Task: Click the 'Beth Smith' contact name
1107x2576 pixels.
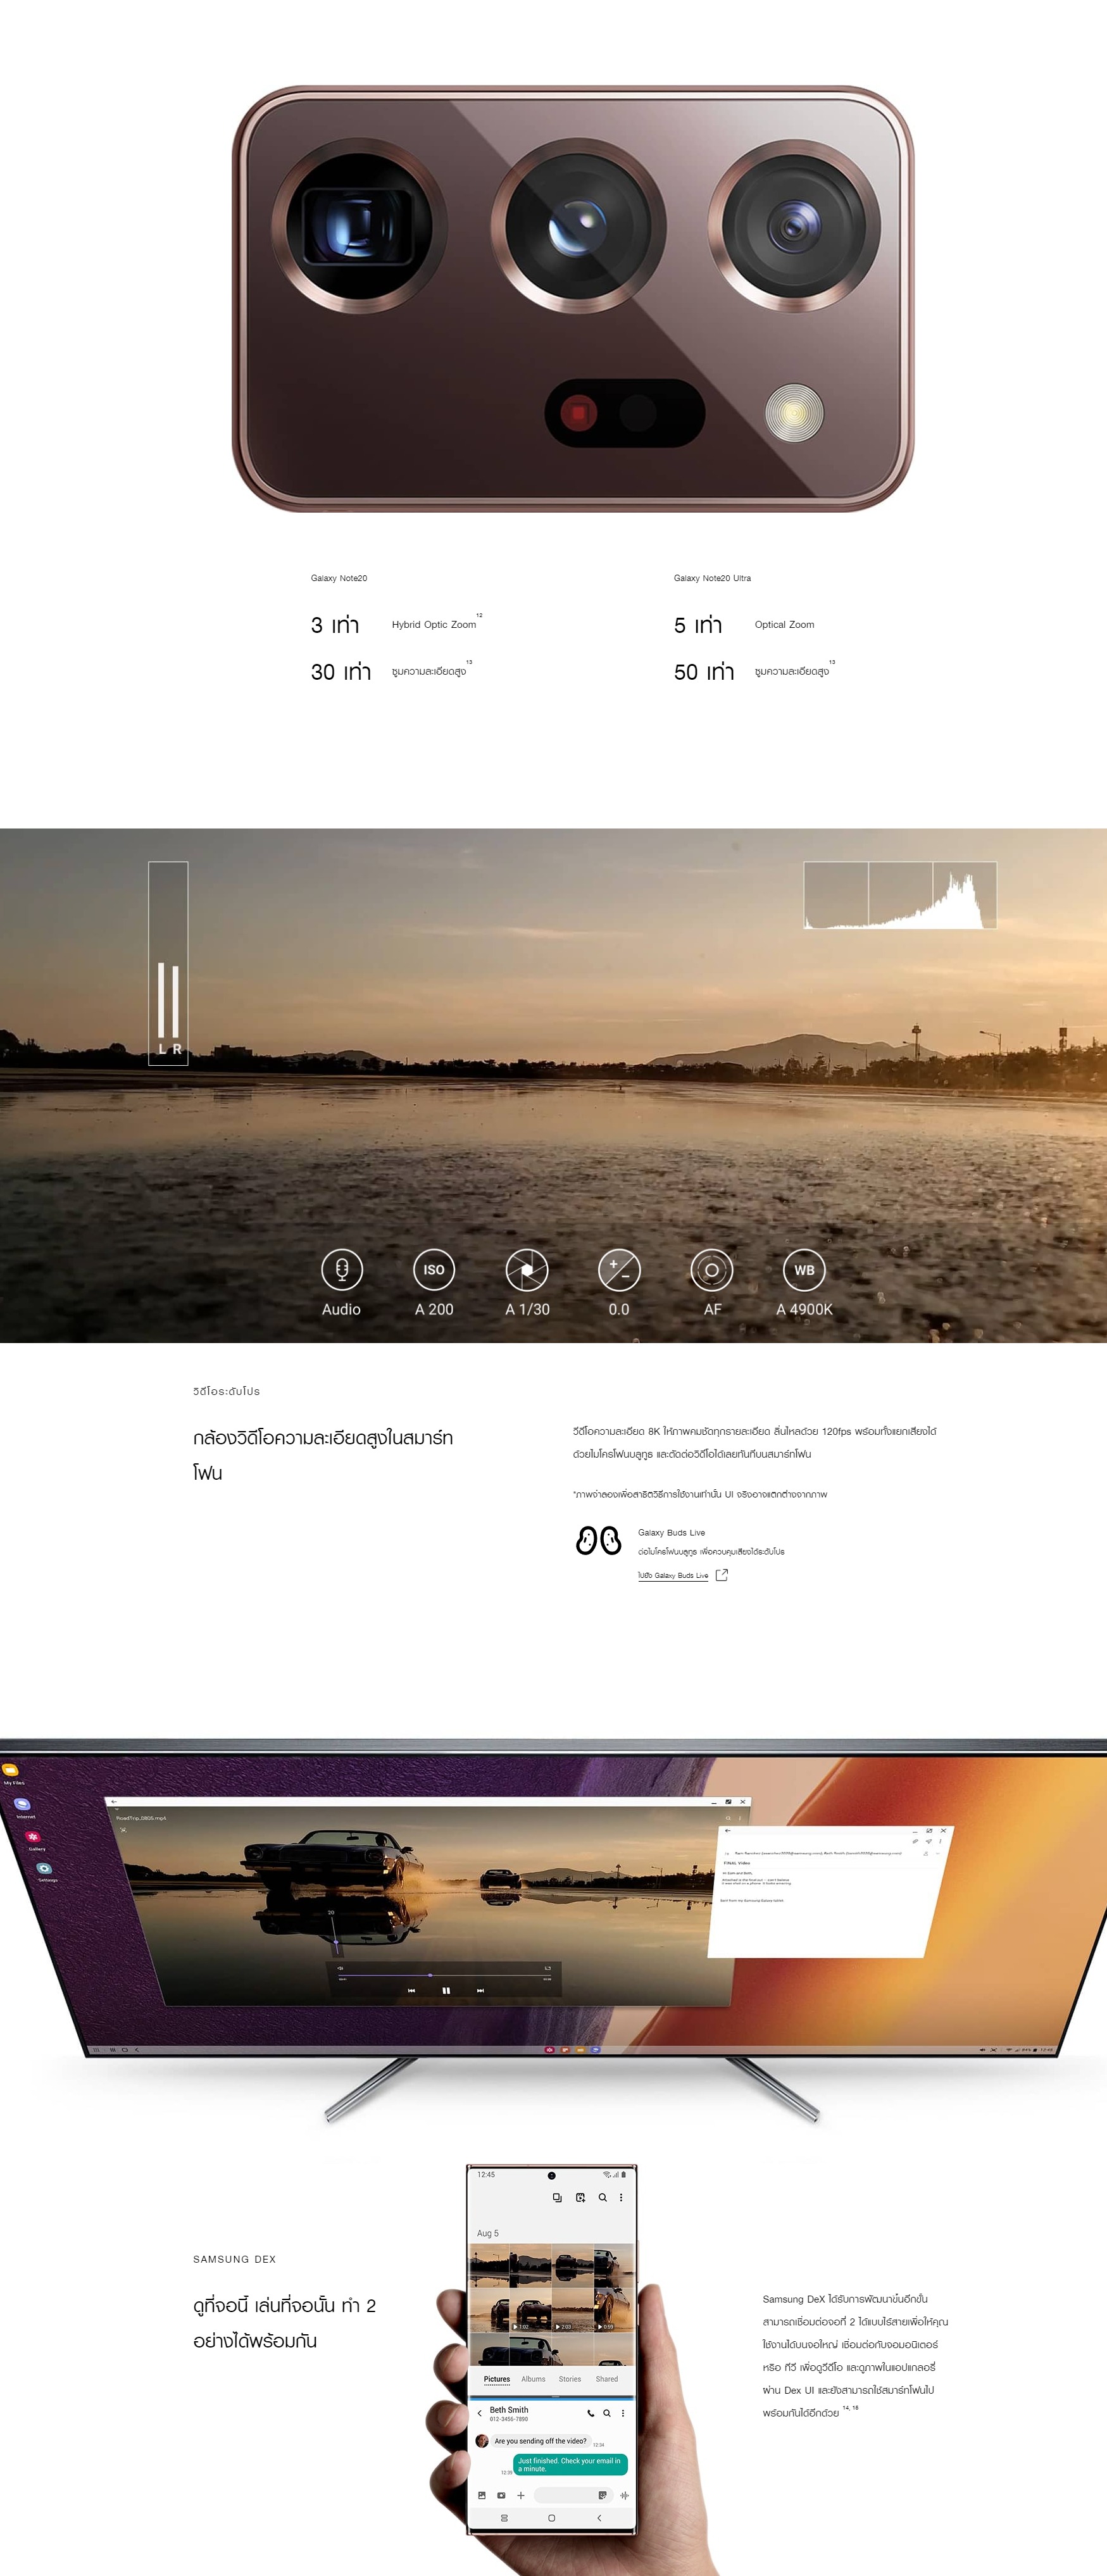Action: 509,2410
